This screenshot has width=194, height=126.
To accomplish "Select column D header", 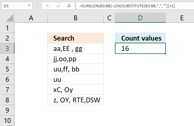I will (140, 18).
